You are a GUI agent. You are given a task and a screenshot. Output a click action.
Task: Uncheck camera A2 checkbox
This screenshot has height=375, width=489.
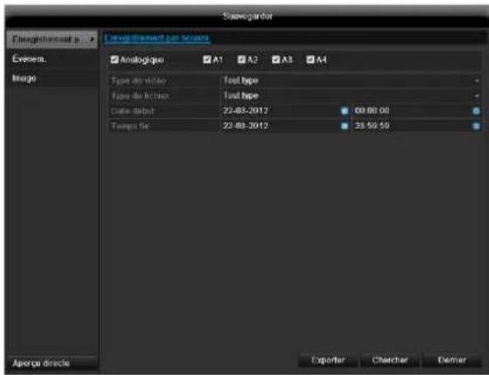[x=241, y=59]
